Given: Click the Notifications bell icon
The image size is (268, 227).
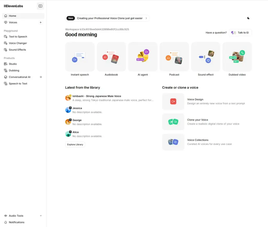Looking at the screenshot, I should (x=6, y=222).
